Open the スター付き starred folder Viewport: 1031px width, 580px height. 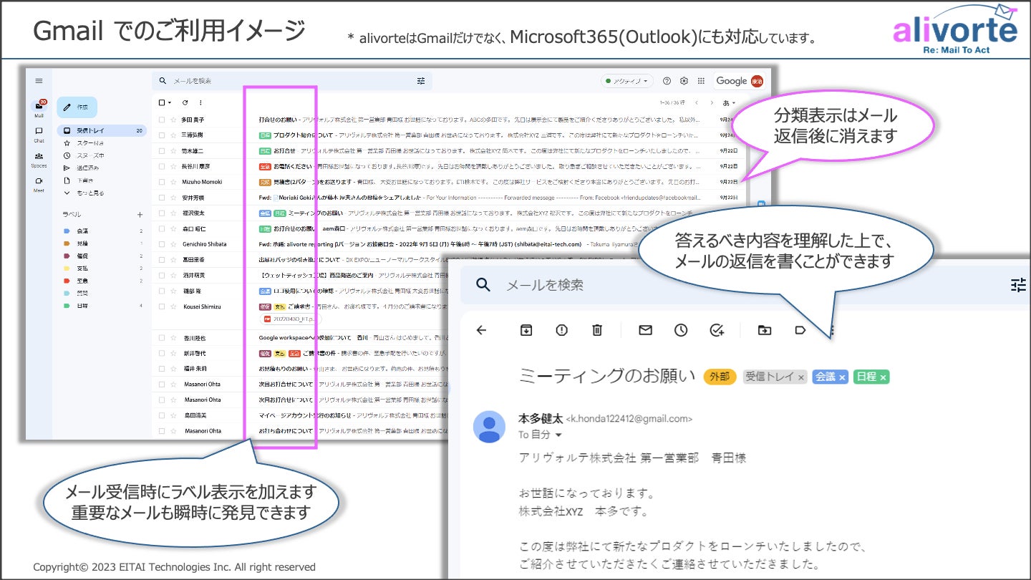tap(90, 143)
